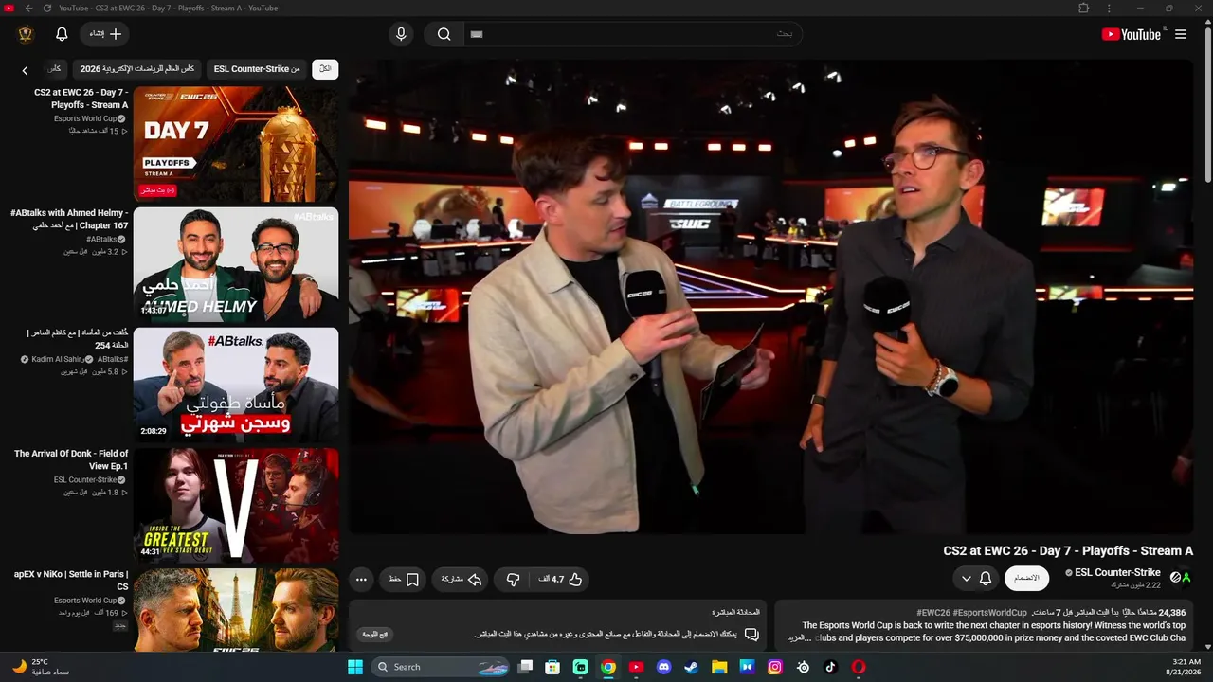Click the magnifier search button
This screenshot has width=1213, height=682.
click(x=444, y=34)
